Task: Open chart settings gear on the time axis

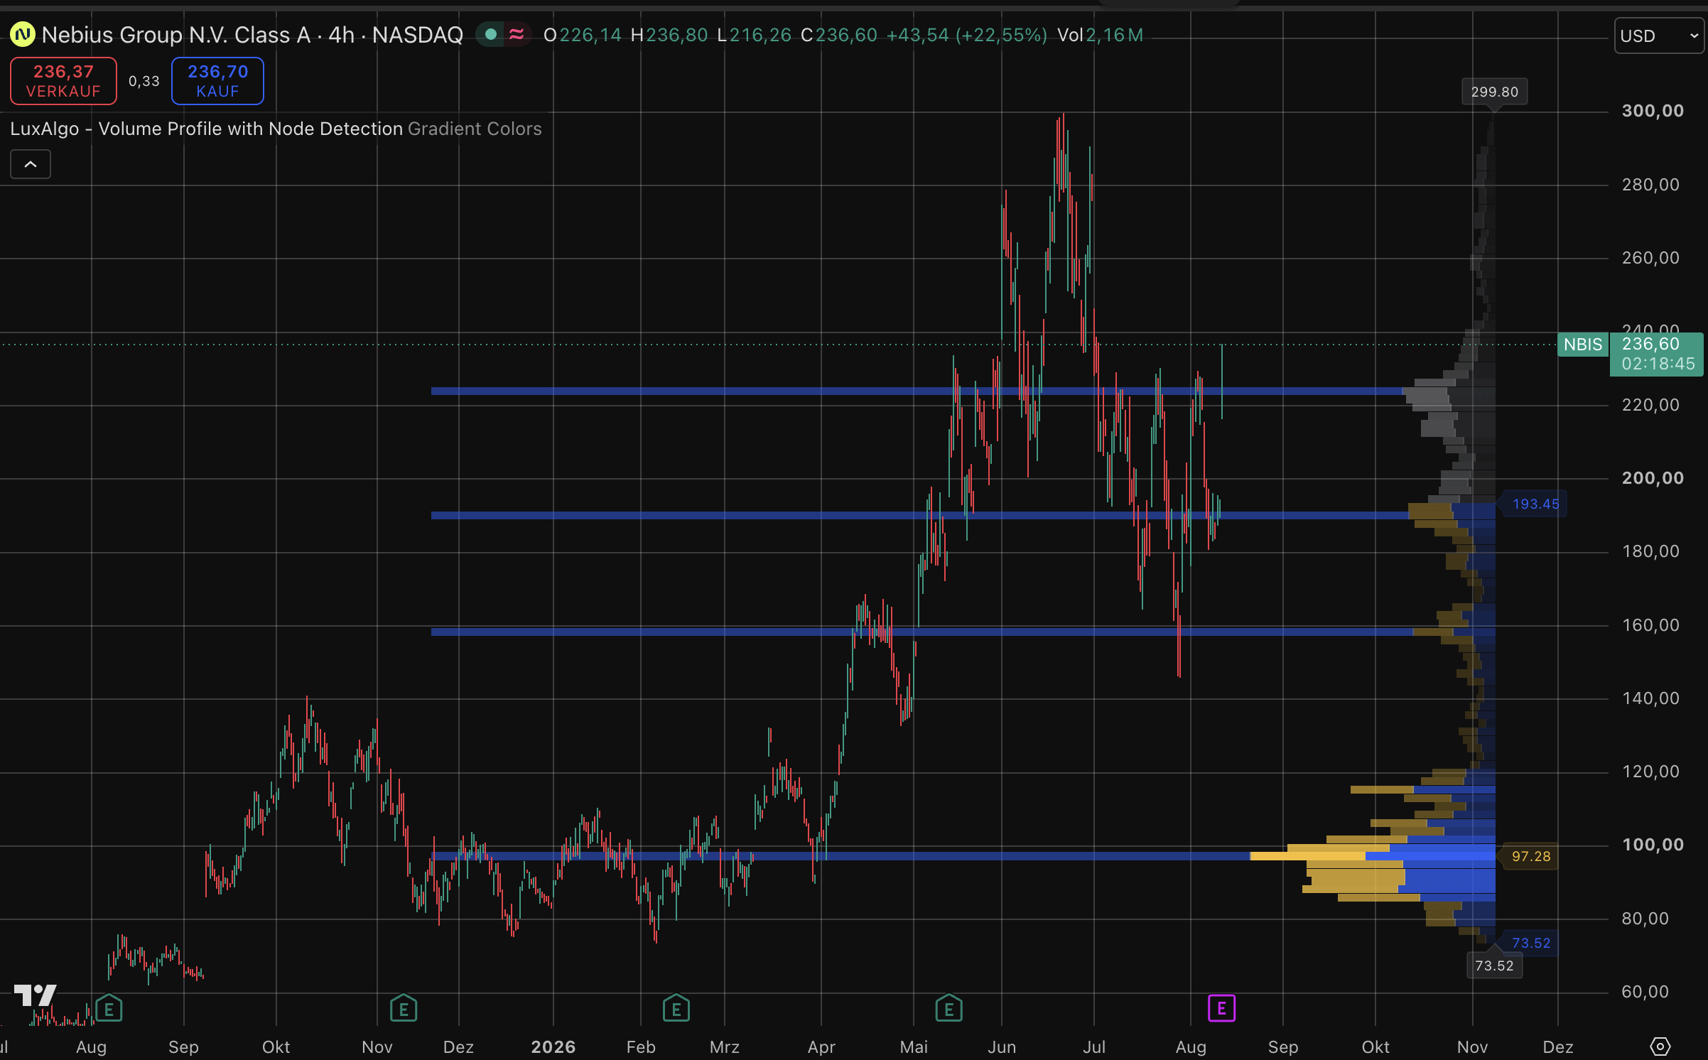Action: pyautogui.click(x=1660, y=1046)
